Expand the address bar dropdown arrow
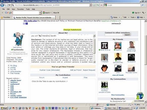The height and width of the screenshot is (110, 147). (90, 5)
